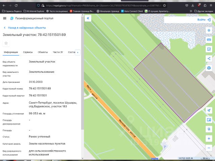
Task: Click the Московское шоссе road label on map
Action: tap(127, 128)
